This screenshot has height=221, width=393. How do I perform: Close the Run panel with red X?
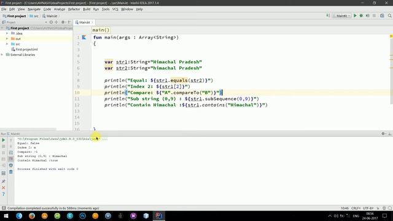coord(4,188)
